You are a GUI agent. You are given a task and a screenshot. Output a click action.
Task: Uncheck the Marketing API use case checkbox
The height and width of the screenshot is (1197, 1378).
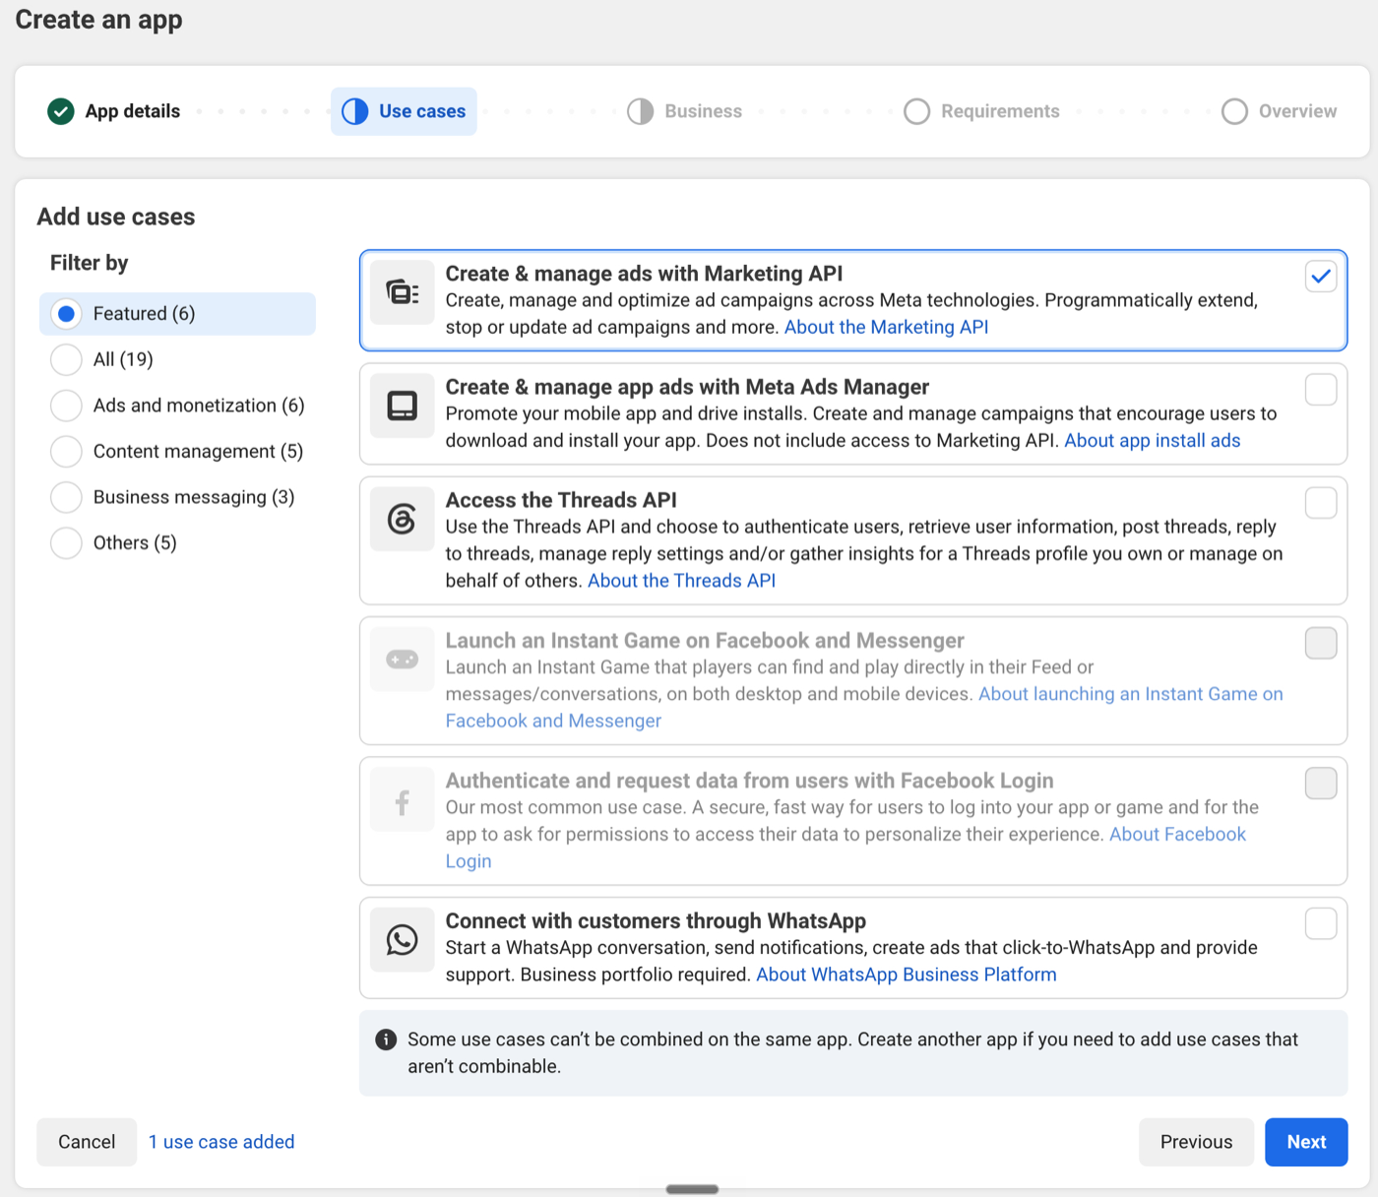click(1321, 277)
